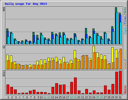This screenshot has width=128, height=100.
Task: Click the yellow Visits bar for day 30
Action: (x=116, y=54)
